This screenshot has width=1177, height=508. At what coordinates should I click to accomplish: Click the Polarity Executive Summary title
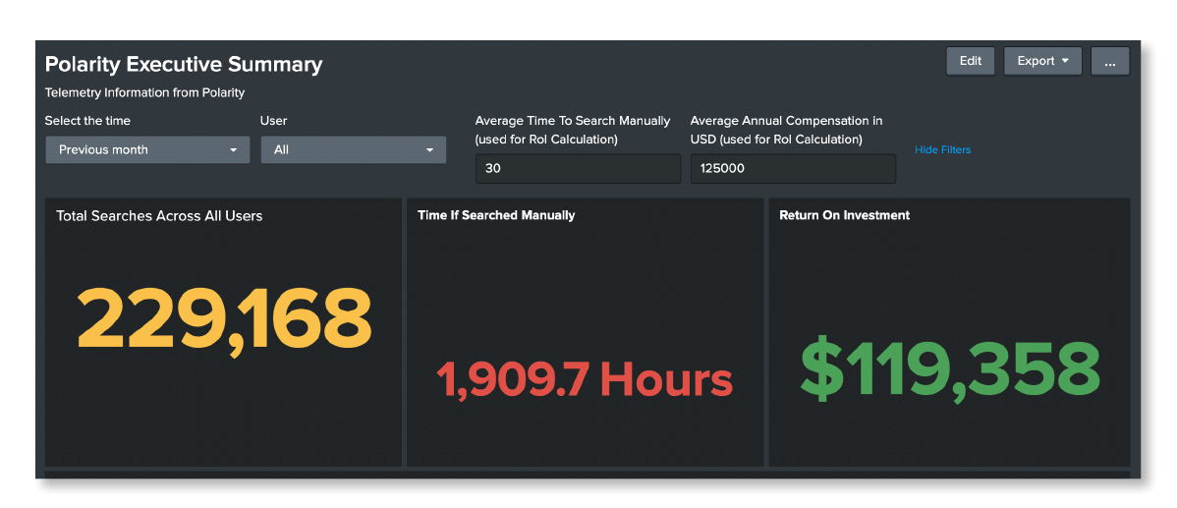pyautogui.click(x=184, y=65)
